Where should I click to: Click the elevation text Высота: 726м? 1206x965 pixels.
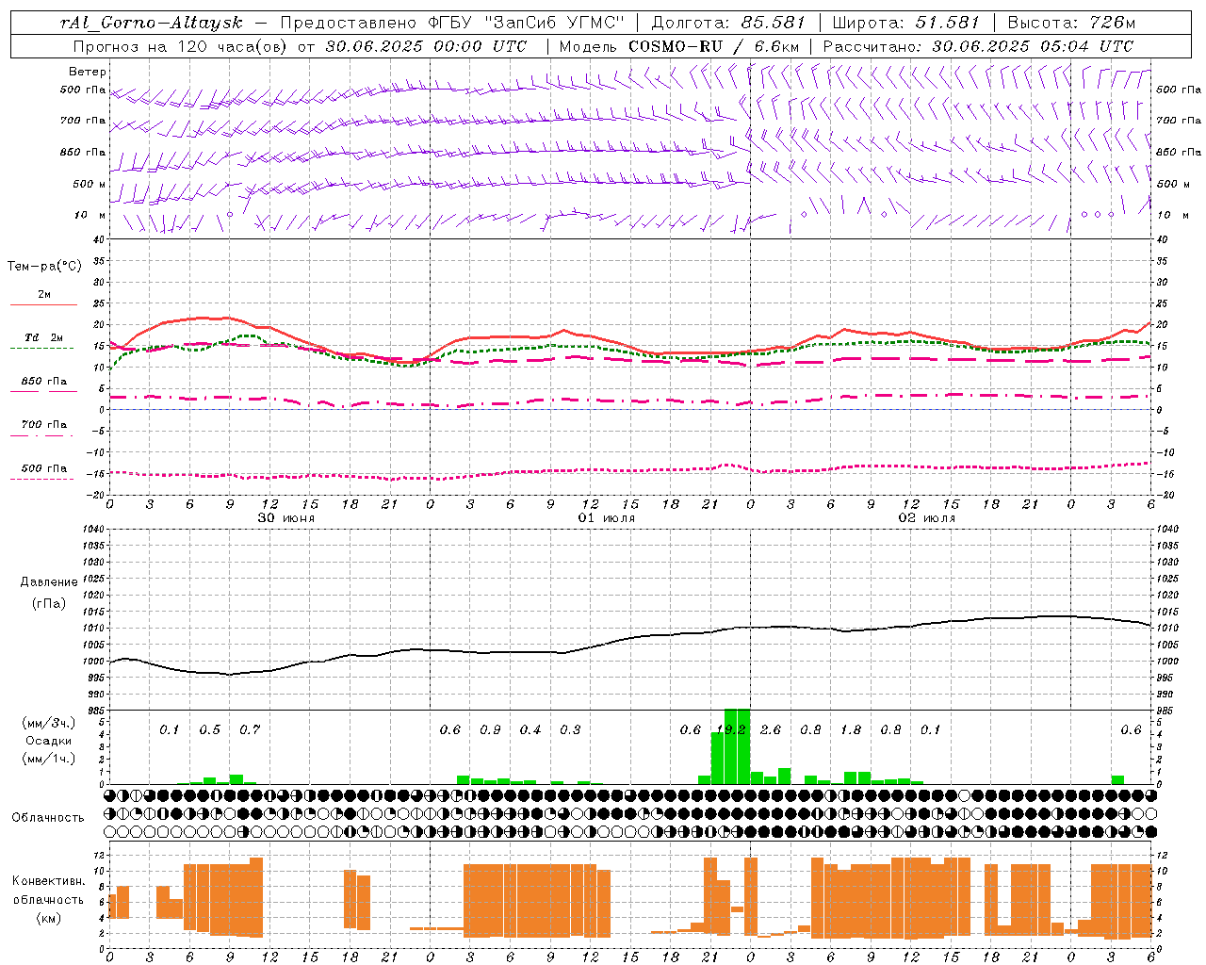[1071, 23]
